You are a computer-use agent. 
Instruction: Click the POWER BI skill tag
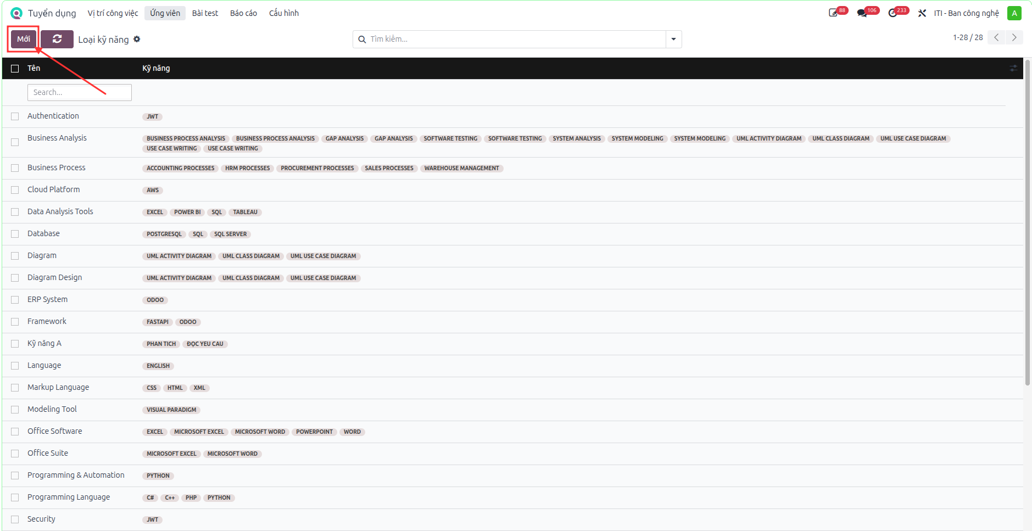tap(187, 212)
